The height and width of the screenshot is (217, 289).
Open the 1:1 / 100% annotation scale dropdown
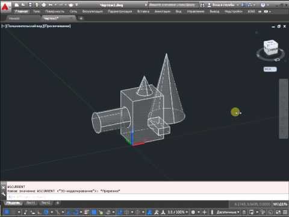coord(178,212)
